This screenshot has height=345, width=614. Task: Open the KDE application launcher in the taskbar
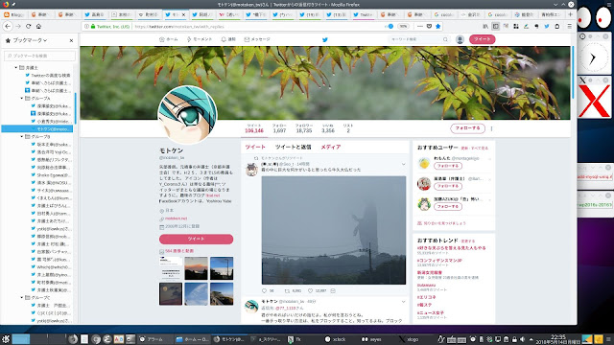(6, 339)
